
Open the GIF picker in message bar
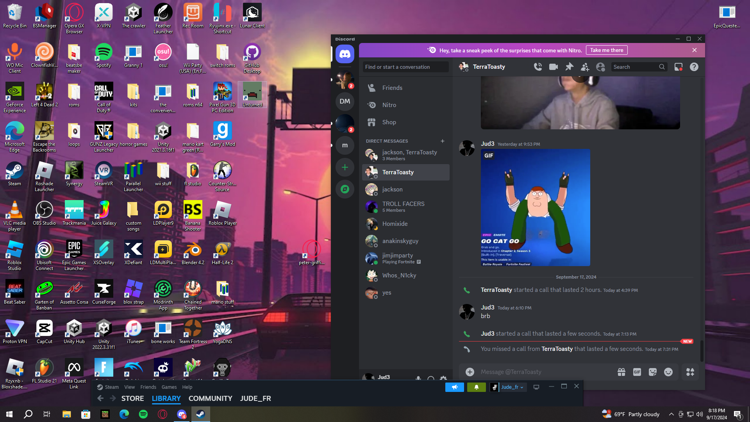pos(637,372)
